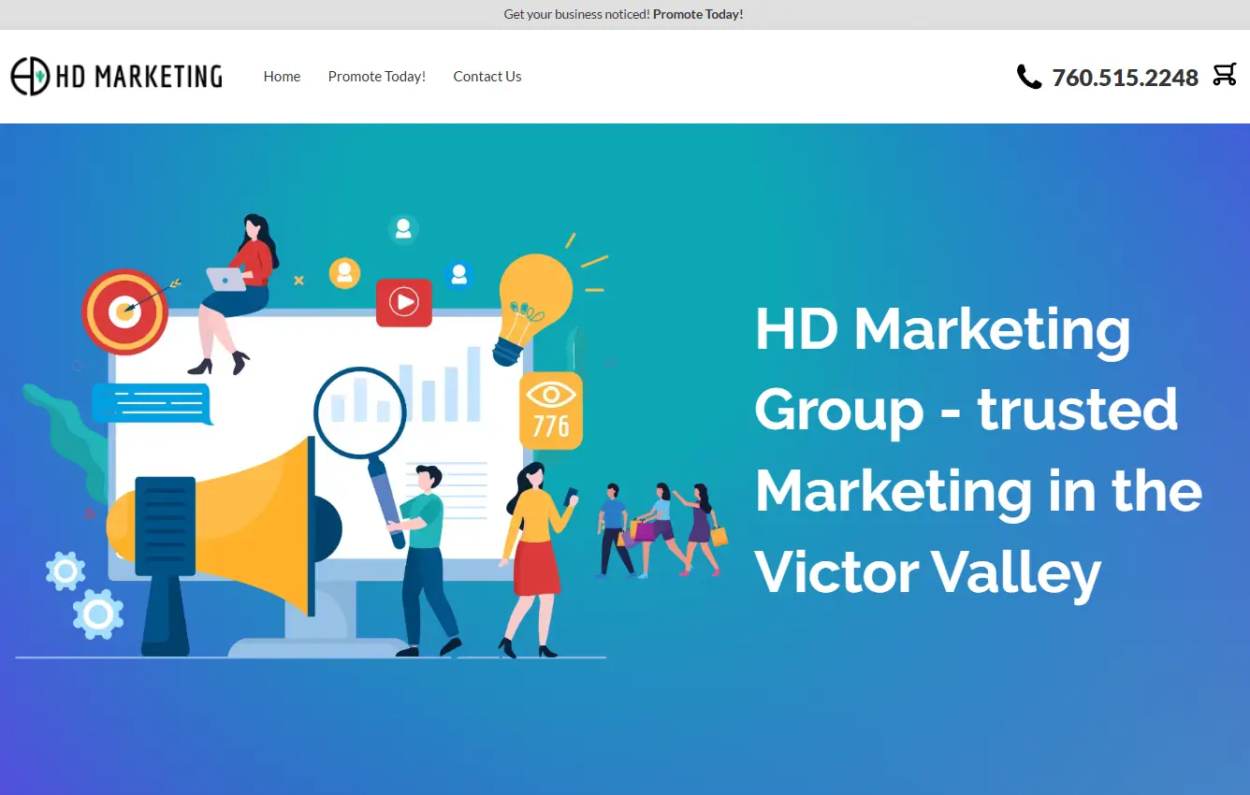1250x795 pixels.
Task: Open the Home navigation item
Action: coord(282,76)
